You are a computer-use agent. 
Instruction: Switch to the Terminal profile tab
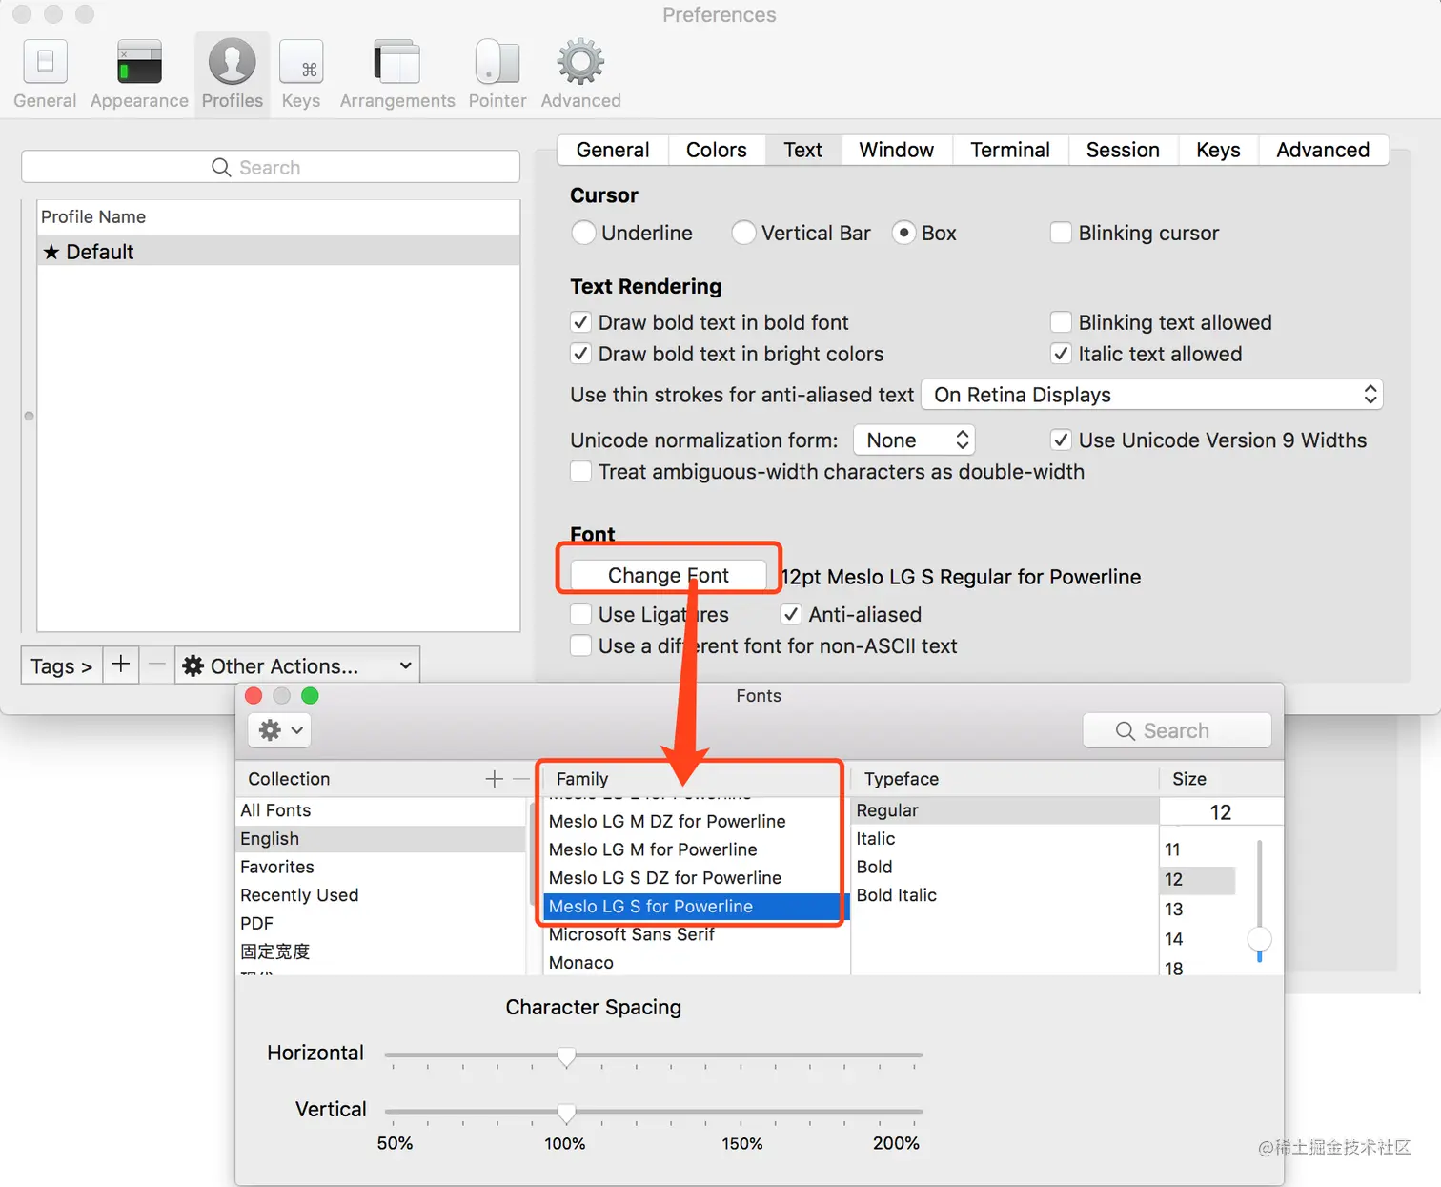coord(1010,150)
